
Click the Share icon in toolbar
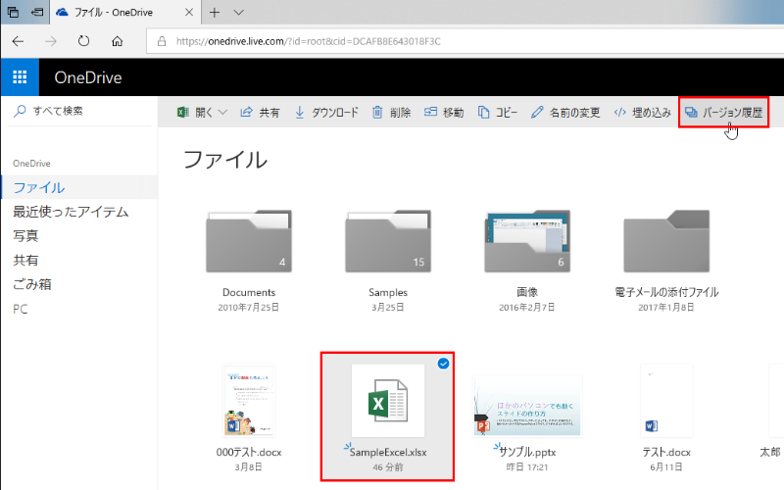pyautogui.click(x=247, y=112)
